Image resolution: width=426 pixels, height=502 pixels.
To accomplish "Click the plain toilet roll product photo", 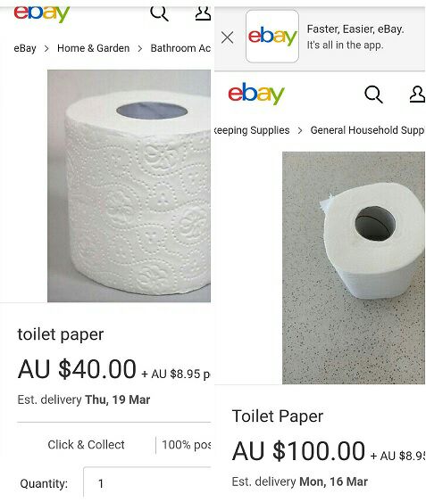I will [x=354, y=267].
